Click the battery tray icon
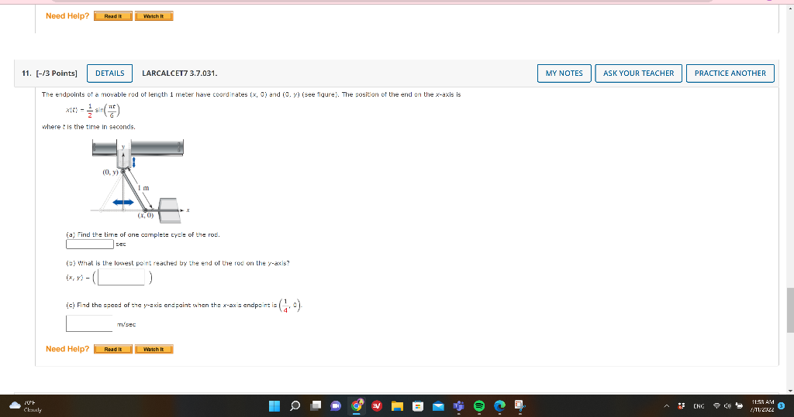Screen dimensions: 794x417 click(739, 406)
